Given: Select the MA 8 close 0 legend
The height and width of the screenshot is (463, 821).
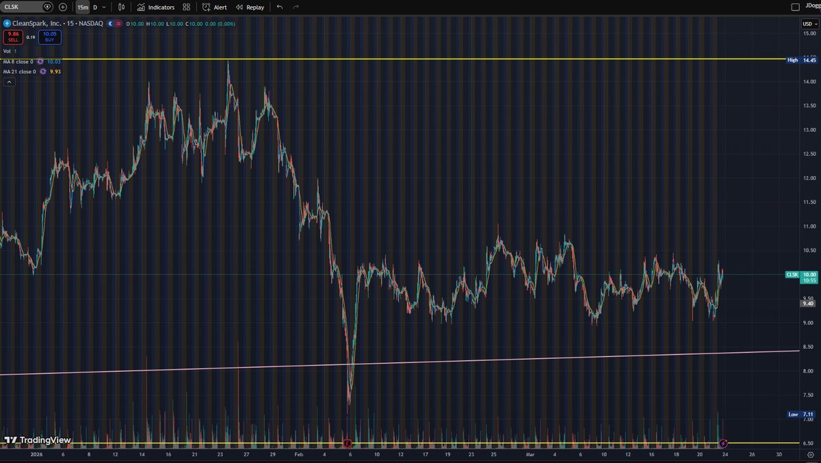Looking at the screenshot, I should [19, 62].
